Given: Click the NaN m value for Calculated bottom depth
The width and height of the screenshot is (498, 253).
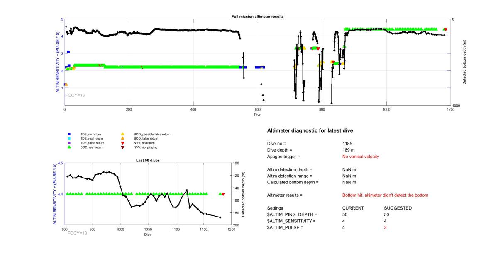Looking at the screenshot, I should coord(349,182).
